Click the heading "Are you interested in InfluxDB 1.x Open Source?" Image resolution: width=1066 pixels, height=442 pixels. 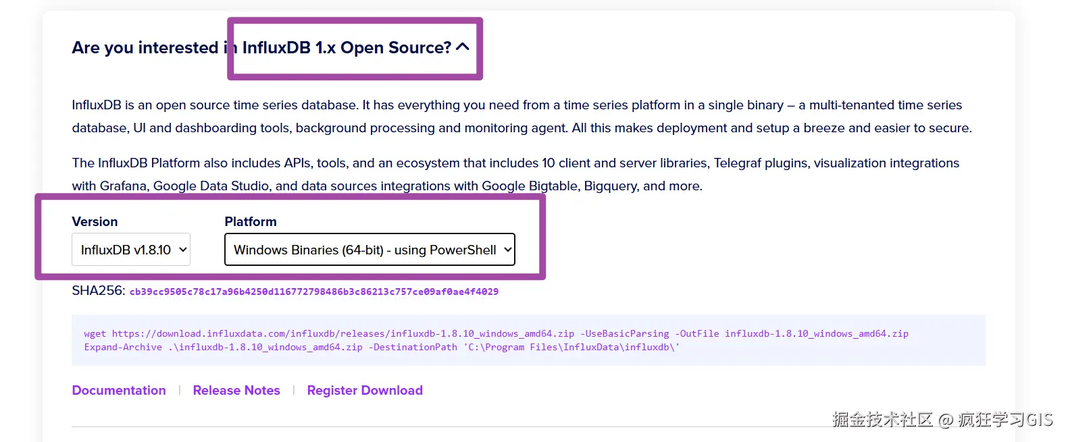point(261,47)
